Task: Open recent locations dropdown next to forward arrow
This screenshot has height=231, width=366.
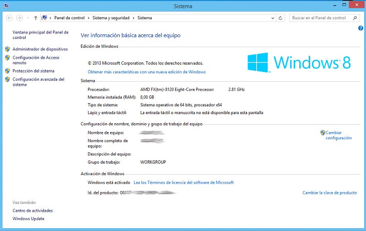Action: click(x=28, y=18)
